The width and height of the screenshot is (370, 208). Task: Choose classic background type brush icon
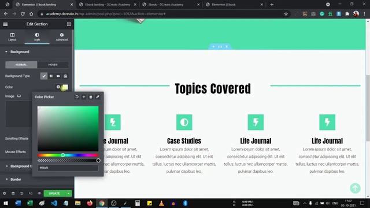click(44, 76)
